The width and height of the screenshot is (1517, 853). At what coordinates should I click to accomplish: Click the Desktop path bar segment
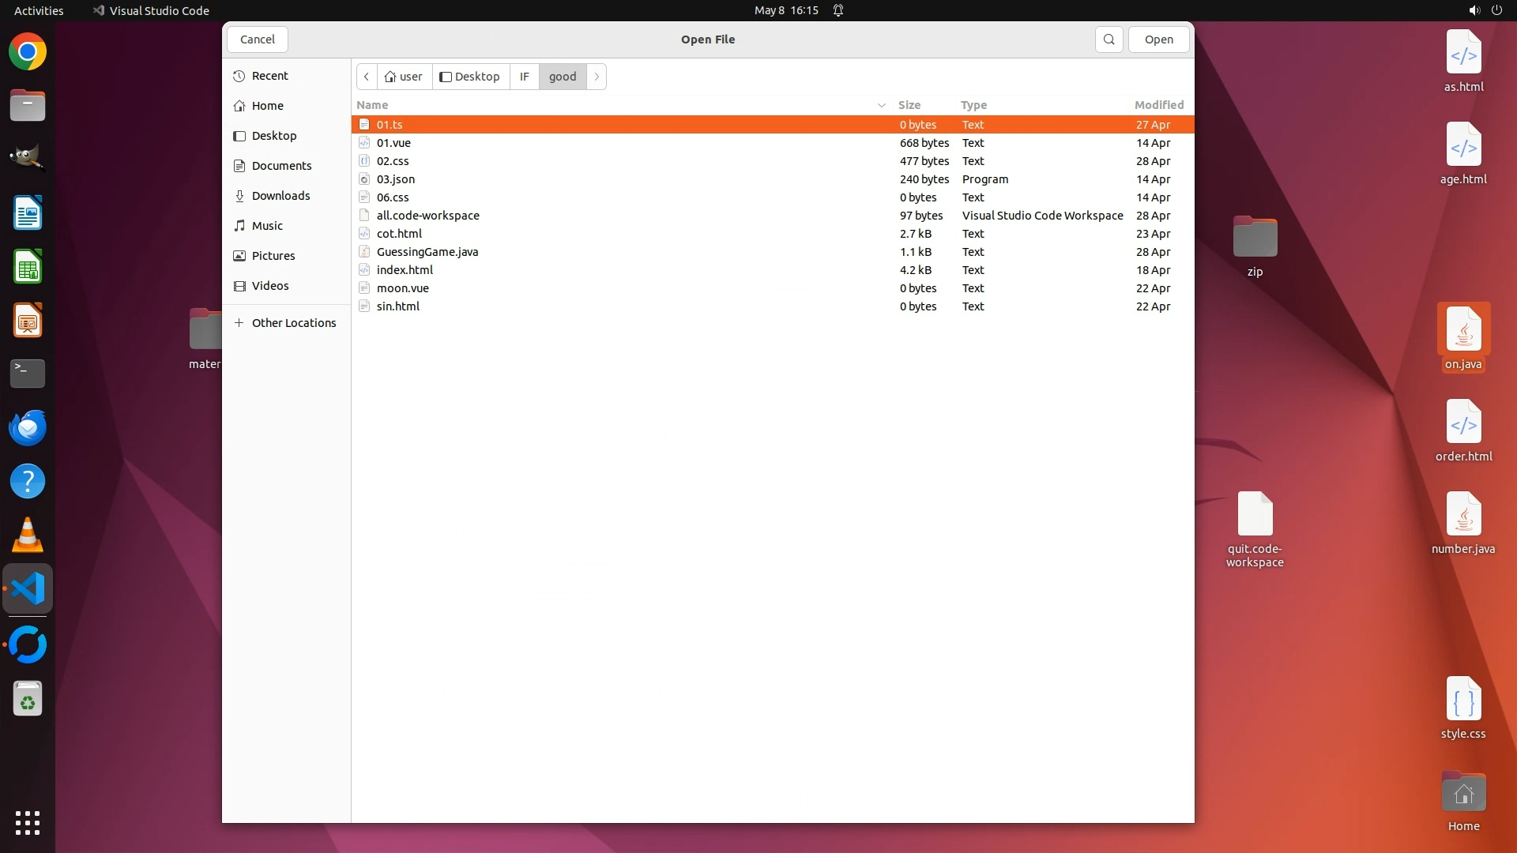coord(470,77)
